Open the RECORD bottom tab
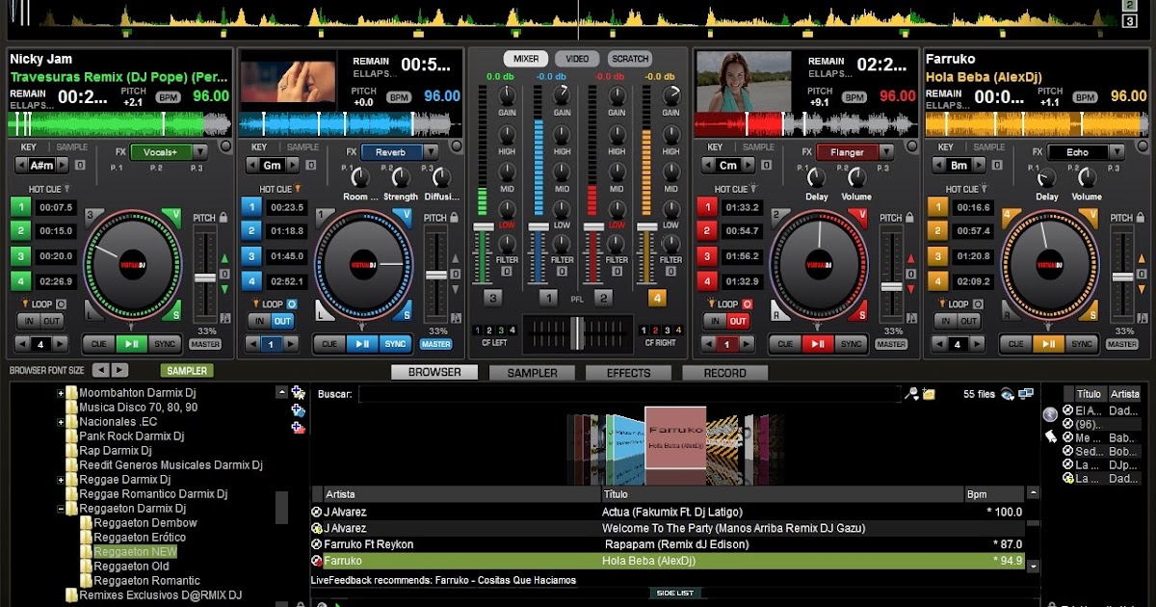The width and height of the screenshot is (1156, 607). pos(724,373)
